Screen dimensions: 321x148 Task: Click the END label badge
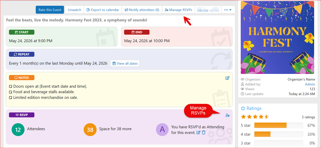pos(137,32)
